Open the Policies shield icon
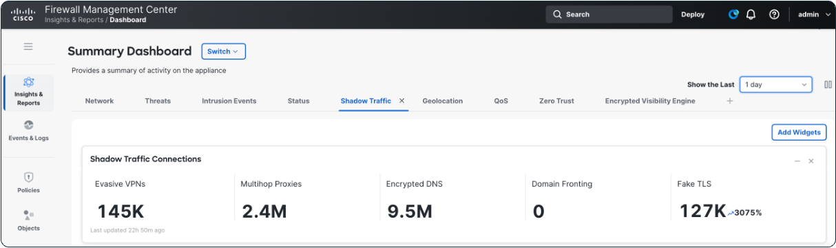Screen dimensions: 836x248 coord(28,178)
